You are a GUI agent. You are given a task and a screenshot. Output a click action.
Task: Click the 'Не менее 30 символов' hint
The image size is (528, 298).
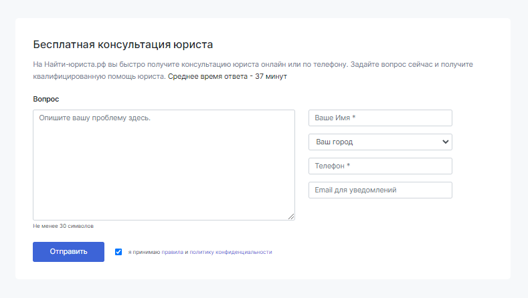click(64, 226)
